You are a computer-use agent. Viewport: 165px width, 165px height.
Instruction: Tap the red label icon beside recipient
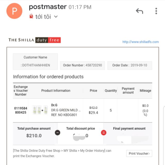31,17
